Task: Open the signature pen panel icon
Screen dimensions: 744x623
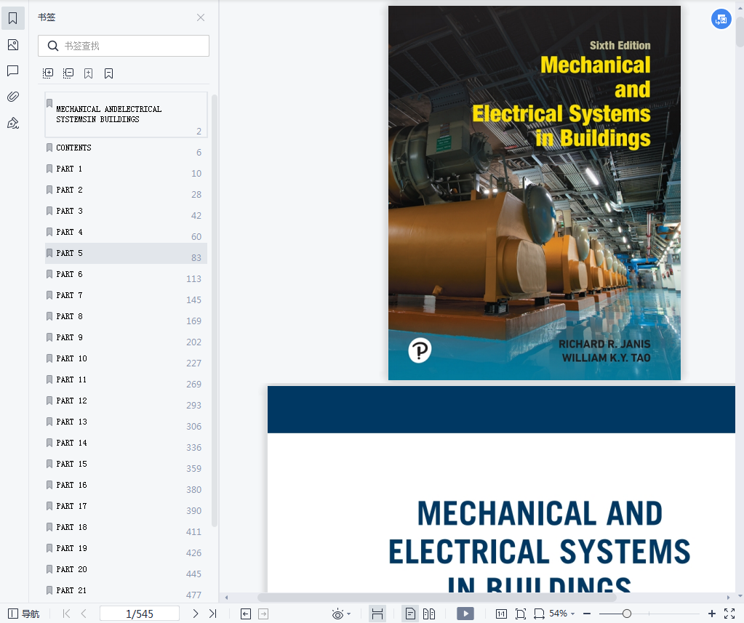Action: pyautogui.click(x=13, y=124)
